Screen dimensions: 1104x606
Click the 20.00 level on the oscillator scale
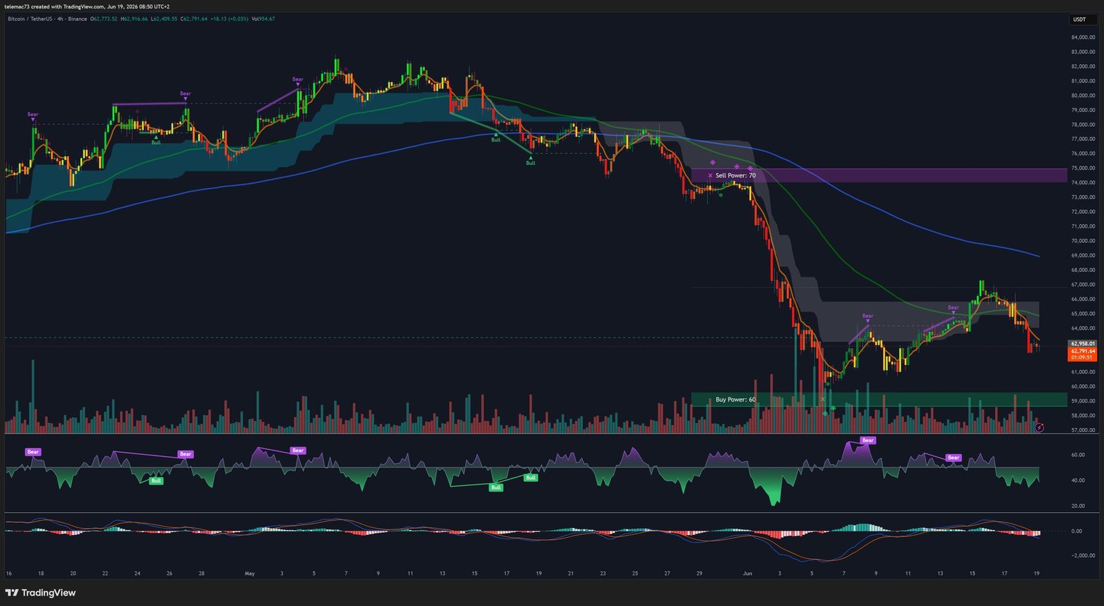pyautogui.click(x=1078, y=506)
